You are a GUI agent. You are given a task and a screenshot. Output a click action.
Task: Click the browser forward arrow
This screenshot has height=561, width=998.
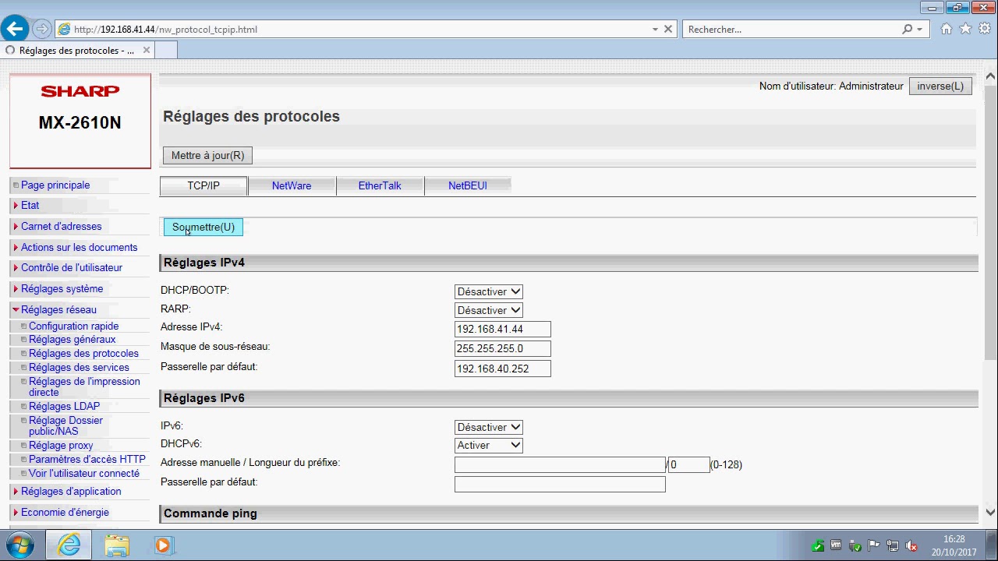point(42,30)
